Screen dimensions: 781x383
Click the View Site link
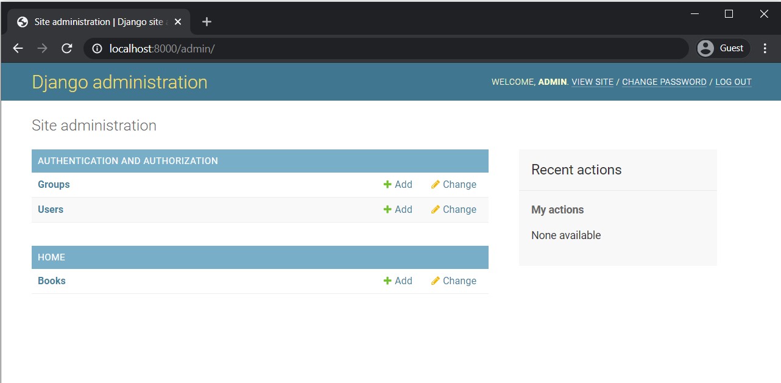pos(592,82)
